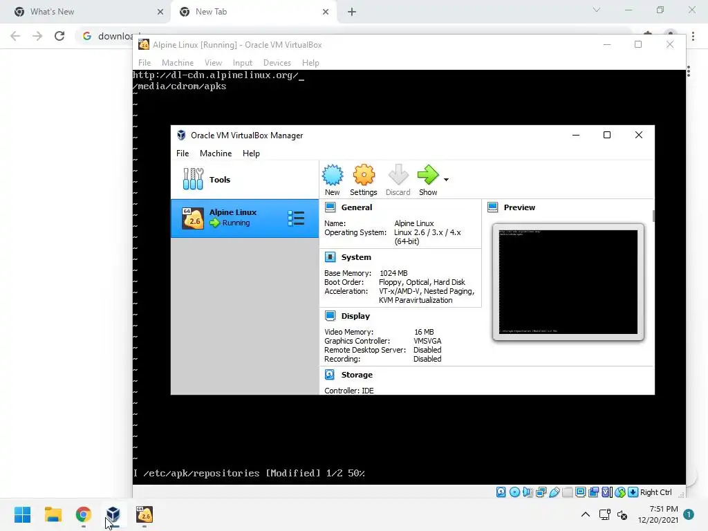Viewport: 708px width, 531px height.
Task: Switch to the What's New browser tab
Action: tap(85, 12)
